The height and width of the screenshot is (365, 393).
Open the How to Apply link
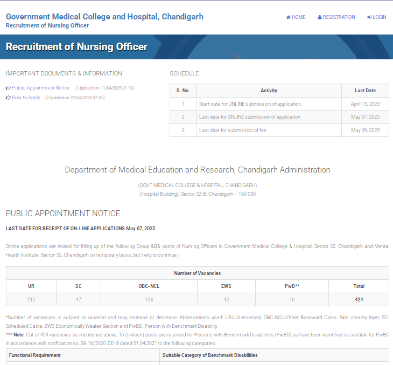[26, 98]
